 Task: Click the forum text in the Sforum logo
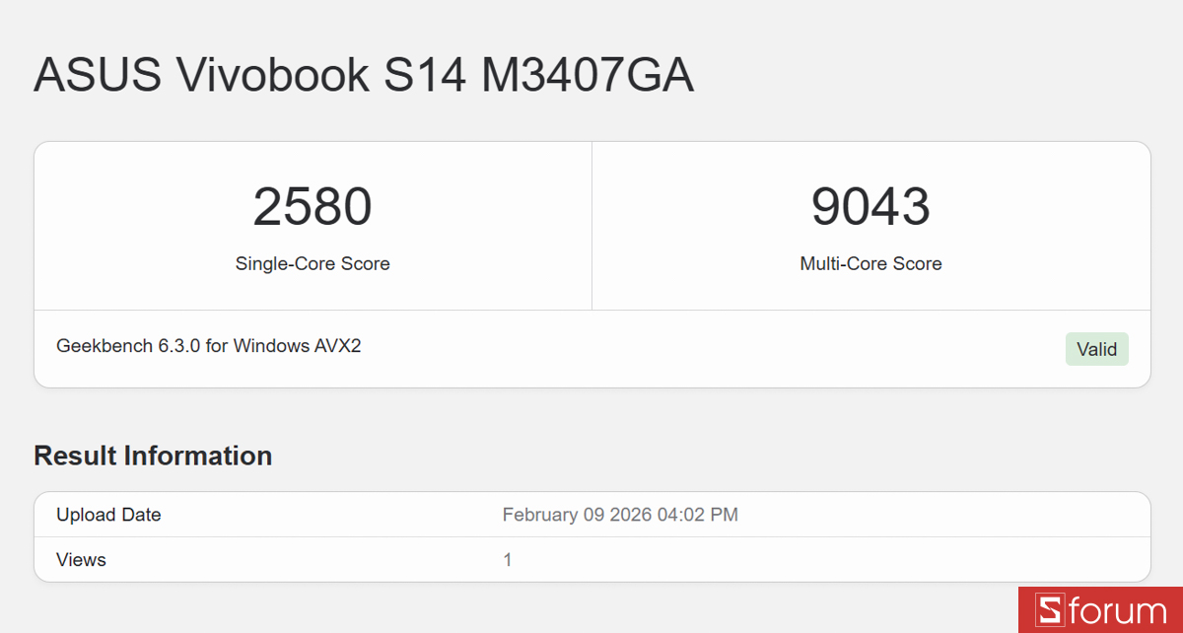pos(1122,609)
